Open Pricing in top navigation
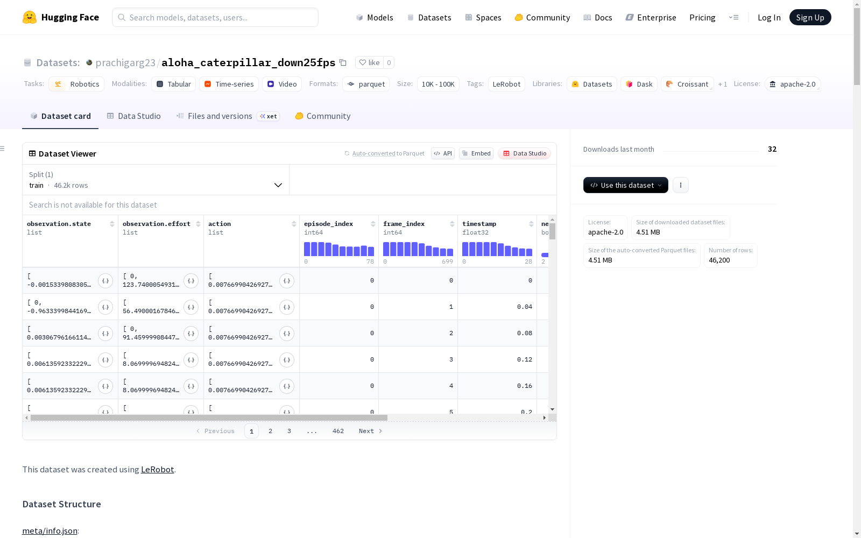This screenshot has height=538, width=861. [702, 17]
